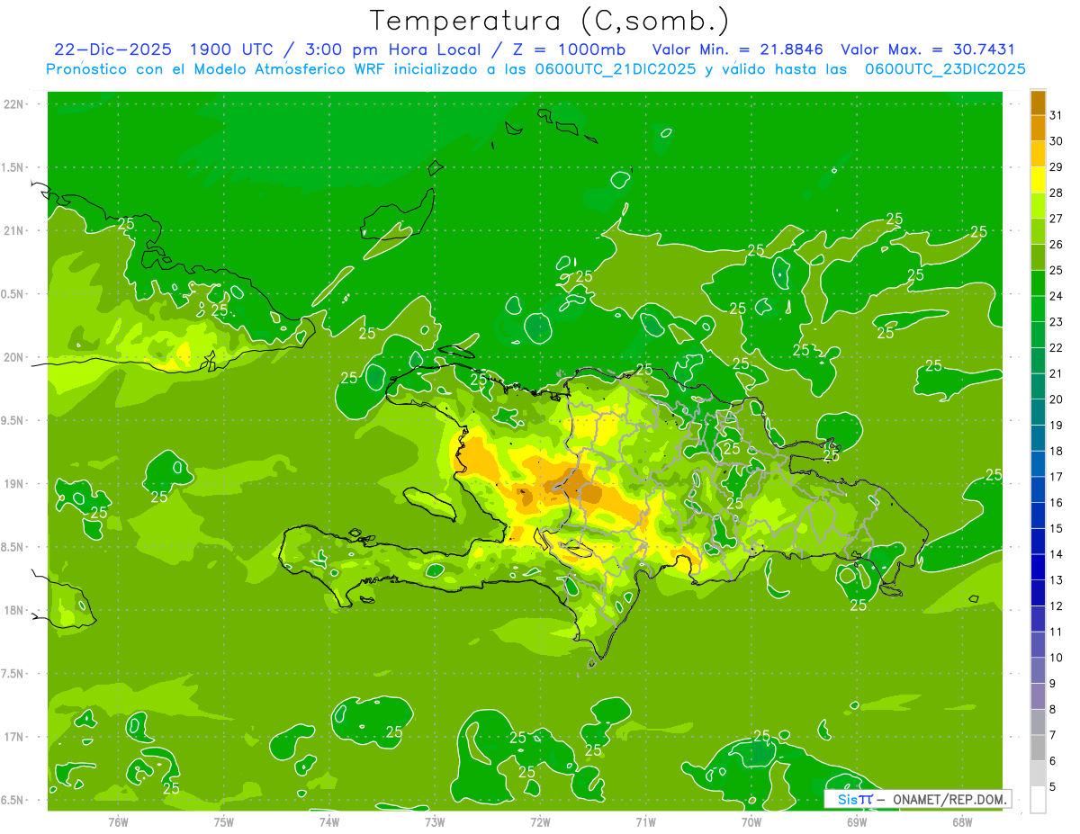Click the title "Temperatura (C,somb.)"

point(550,21)
